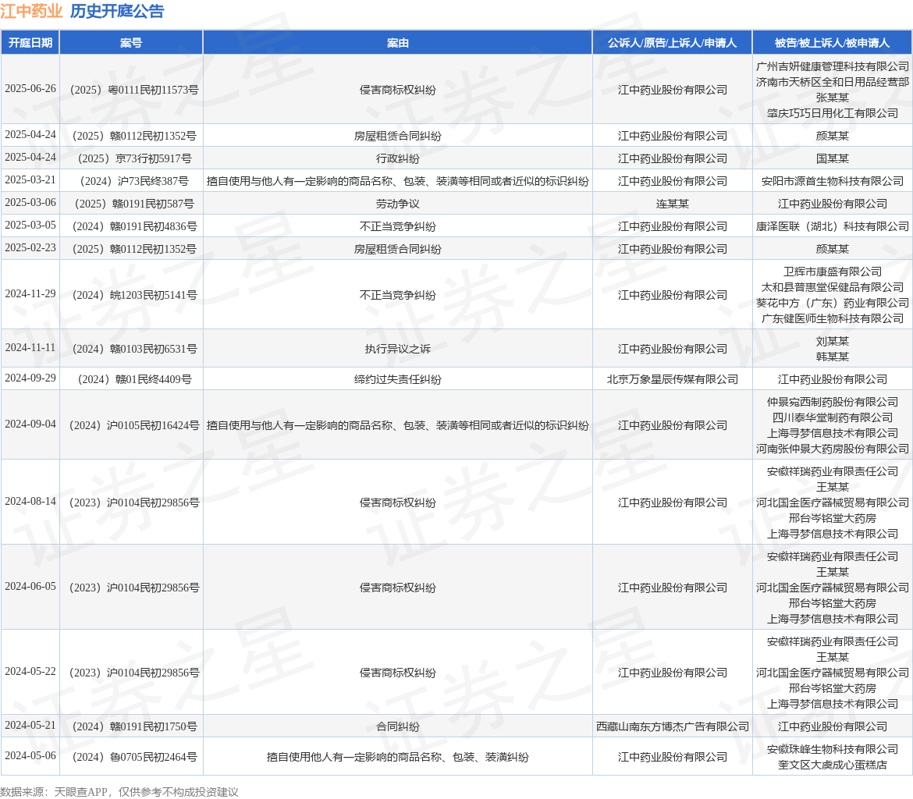Click the 合同纠纷 cause cell
The height and width of the screenshot is (799, 913).
pyautogui.click(x=398, y=726)
